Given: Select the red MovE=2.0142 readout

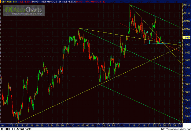Looking at the screenshot, I should (x=98, y=2).
